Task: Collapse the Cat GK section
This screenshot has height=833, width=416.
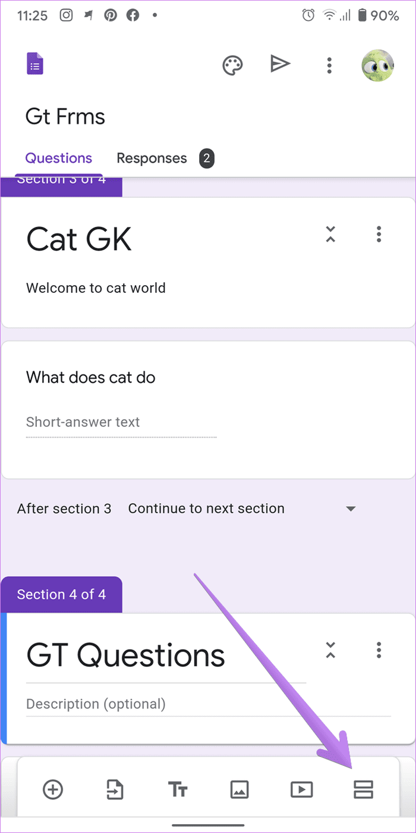Action: click(x=331, y=234)
